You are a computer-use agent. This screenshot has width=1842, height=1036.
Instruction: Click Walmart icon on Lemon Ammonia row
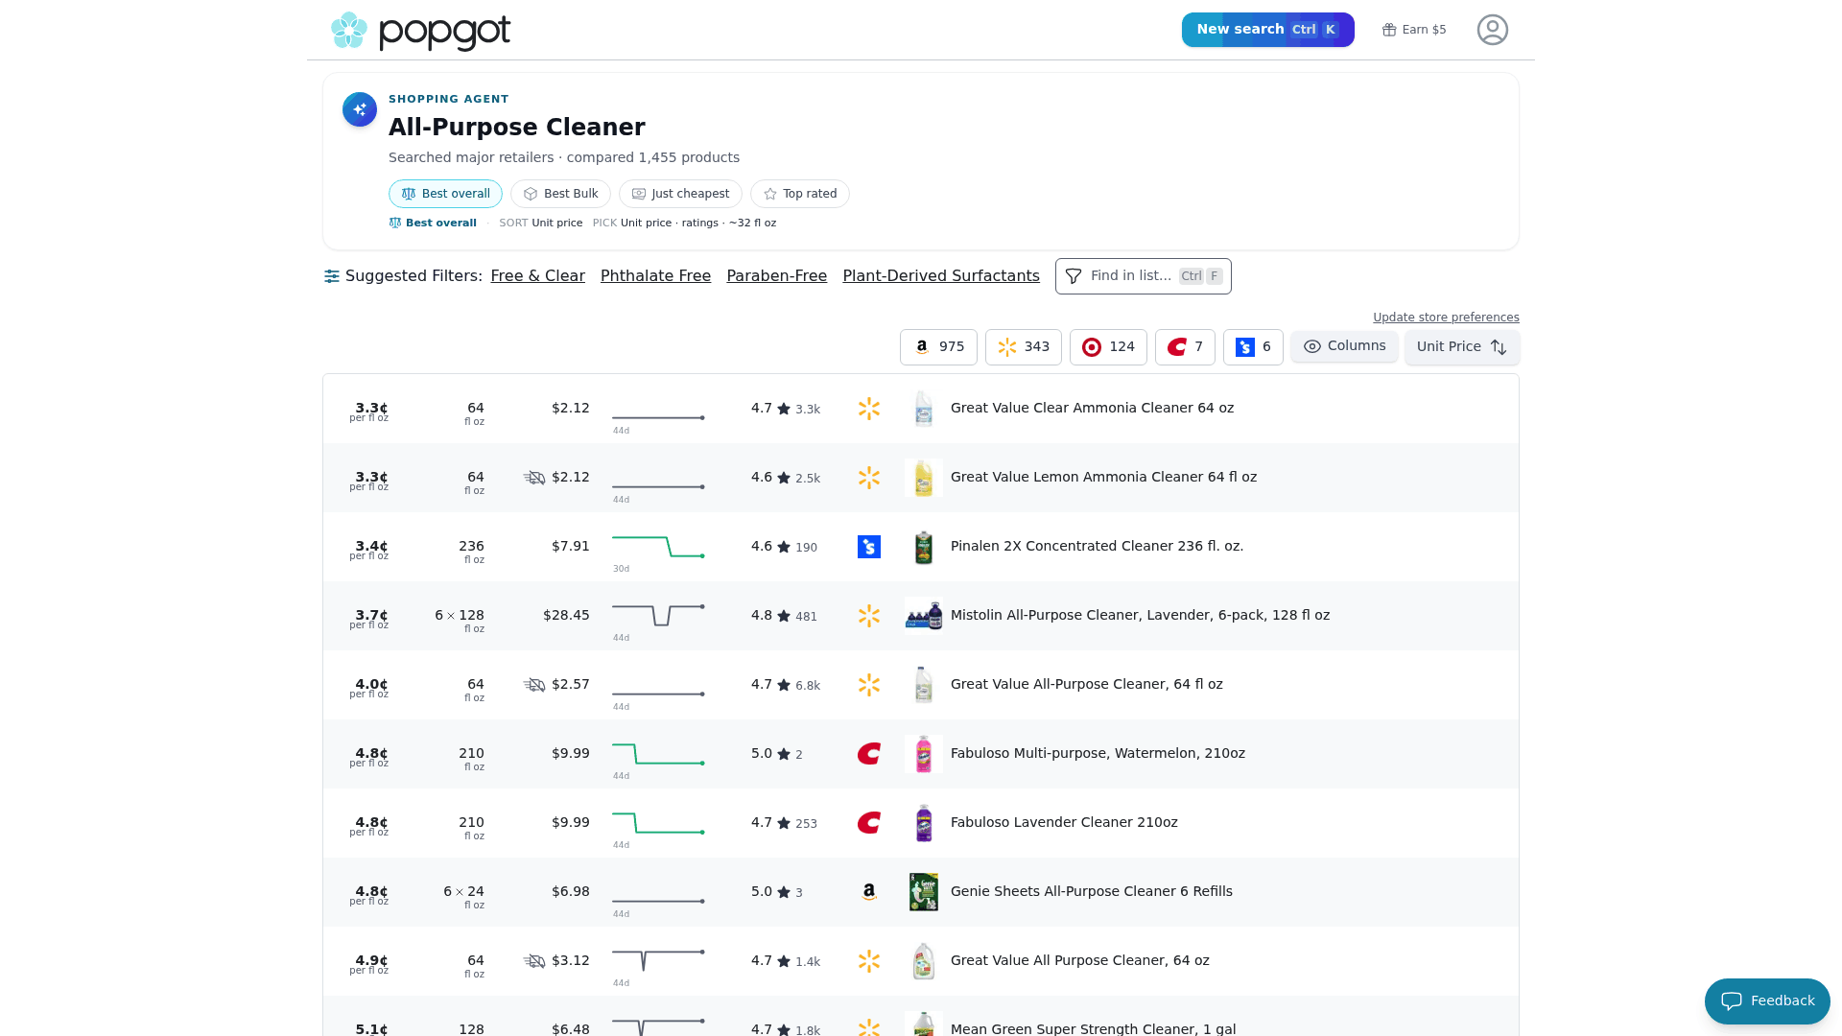[869, 478]
